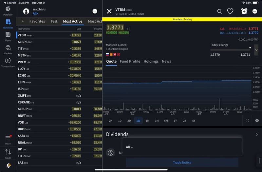
Task: Set chart range to 1Y
Action: [175, 121]
